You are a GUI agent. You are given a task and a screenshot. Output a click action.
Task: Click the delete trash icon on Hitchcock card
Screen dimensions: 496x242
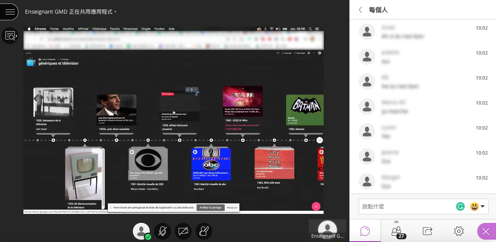pyautogui.click(x=192, y=89)
